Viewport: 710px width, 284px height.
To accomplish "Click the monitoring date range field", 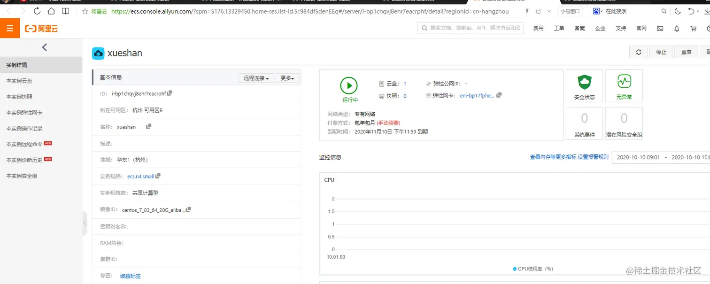I will pos(661,157).
